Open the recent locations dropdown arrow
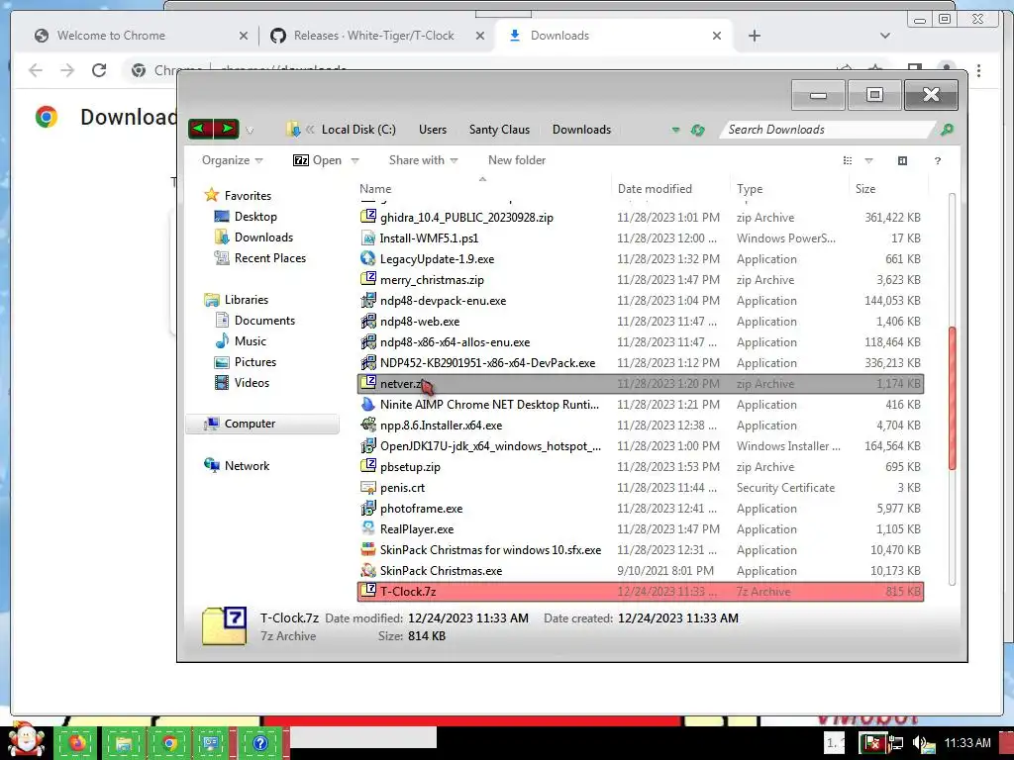Image resolution: width=1014 pixels, height=760 pixels. [x=250, y=131]
